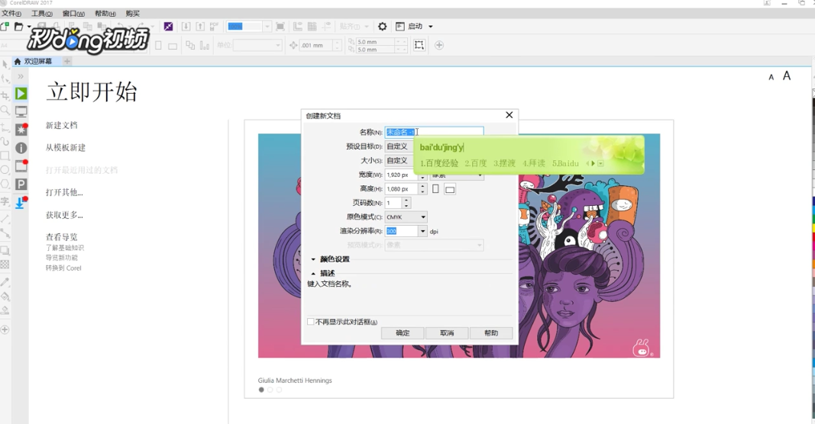The image size is (815, 424).
Task: Open the blue Updates download icon
Action: coord(21,202)
